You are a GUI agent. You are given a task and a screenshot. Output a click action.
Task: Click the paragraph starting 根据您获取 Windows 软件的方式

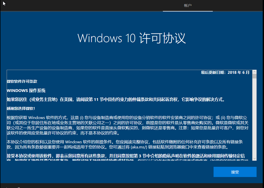click(128, 125)
